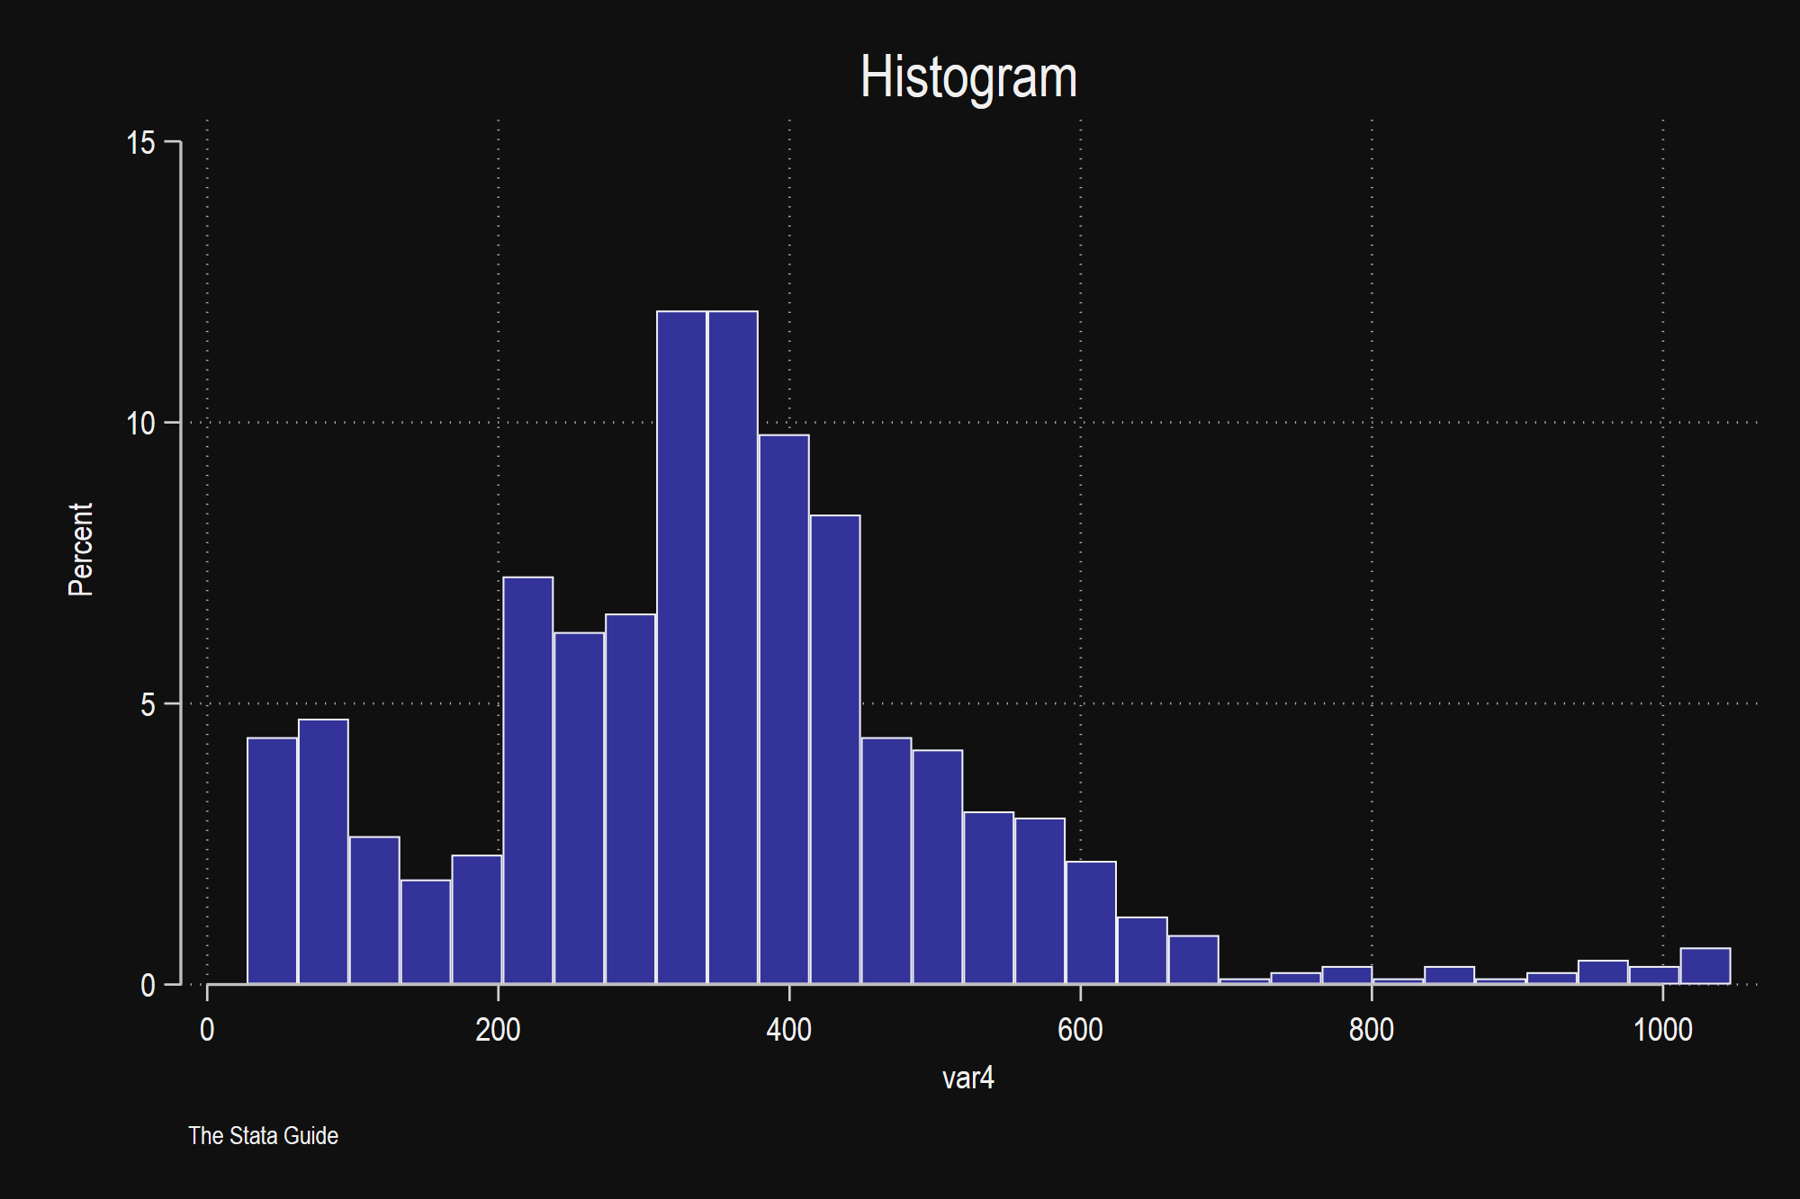
Task: Click the y-axis tick label 10
Action: coord(140,423)
